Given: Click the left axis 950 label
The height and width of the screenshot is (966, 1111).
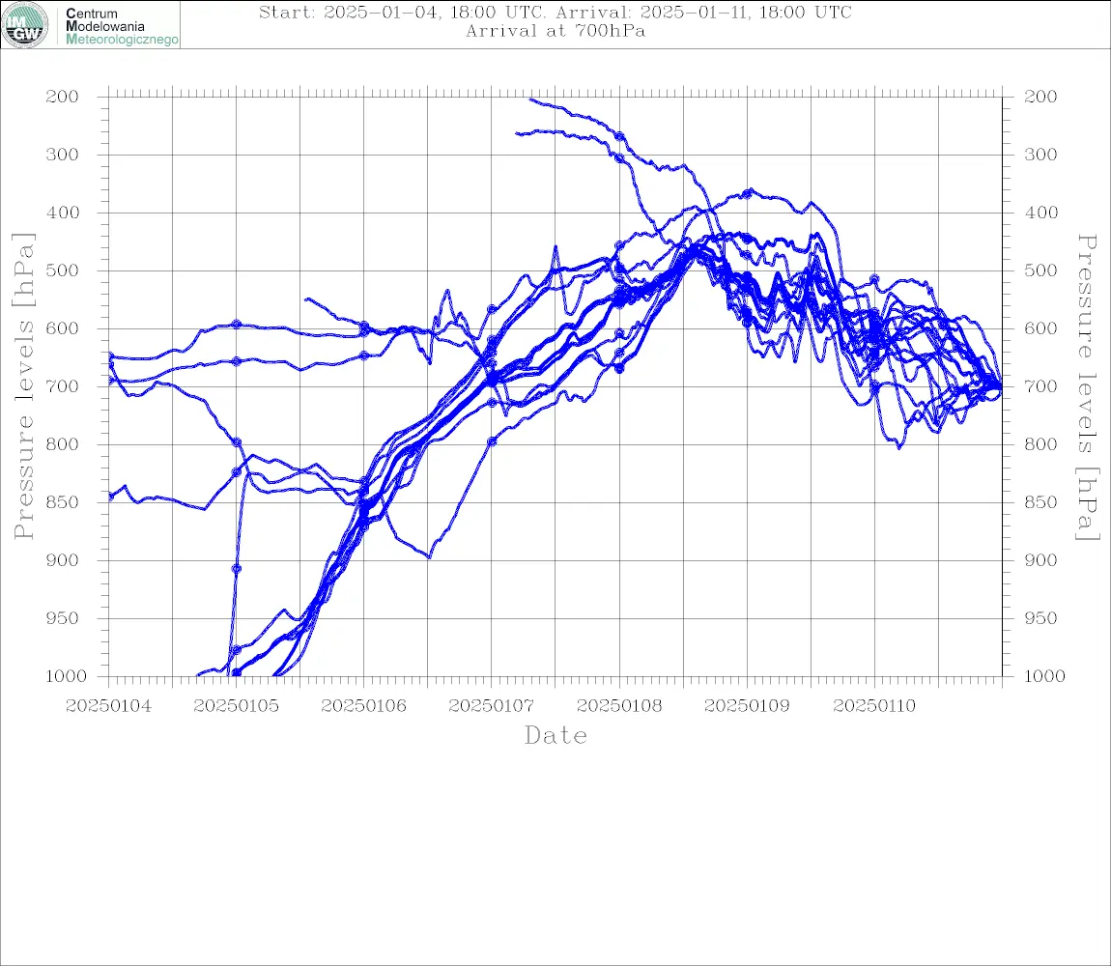Looking at the screenshot, I should tap(63, 618).
